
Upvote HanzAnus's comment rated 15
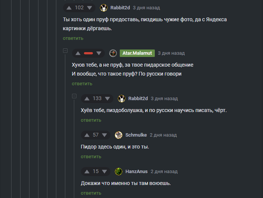coord(87,171)
